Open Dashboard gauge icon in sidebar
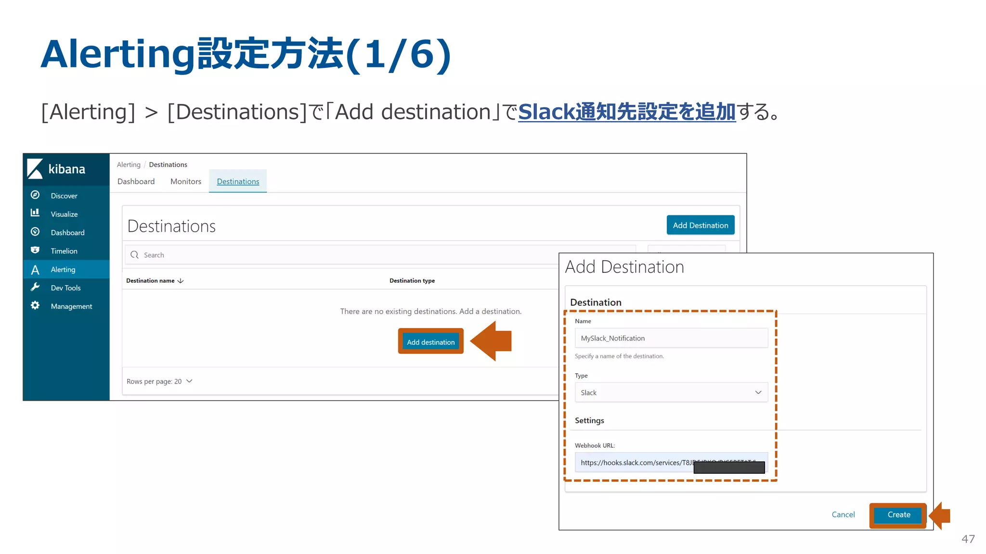This screenshot has height=554, width=986. click(x=35, y=232)
